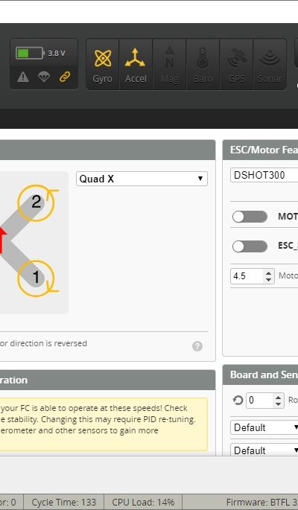Expand the first Default dropdown under Board
This screenshot has width=298, height=510.
point(264,427)
